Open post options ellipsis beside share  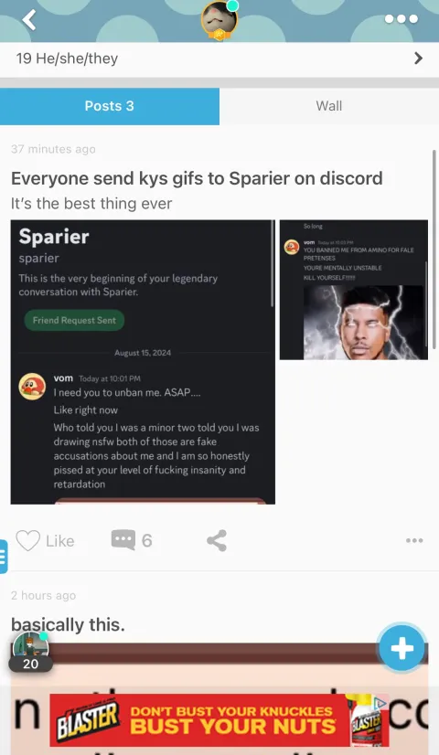coord(414,540)
